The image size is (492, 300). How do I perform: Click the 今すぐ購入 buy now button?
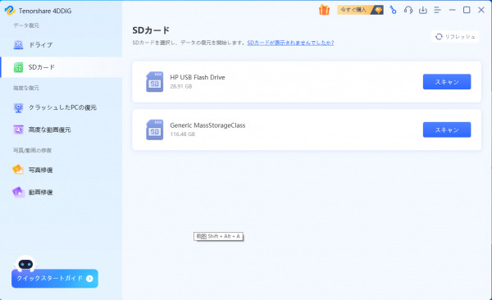(360, 10)
